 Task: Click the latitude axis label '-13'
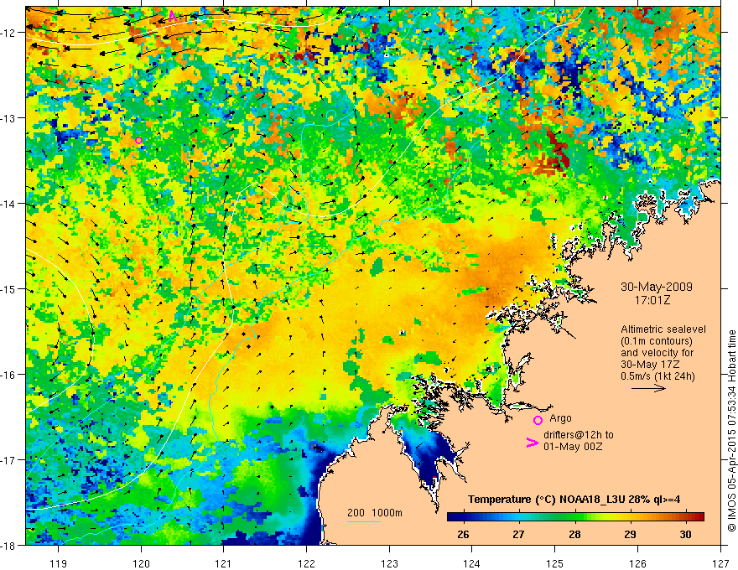point(9,118)
